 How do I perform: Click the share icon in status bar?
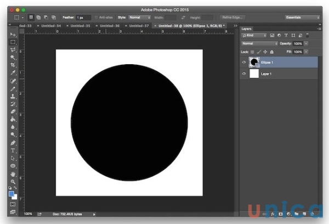pos(39,214)
